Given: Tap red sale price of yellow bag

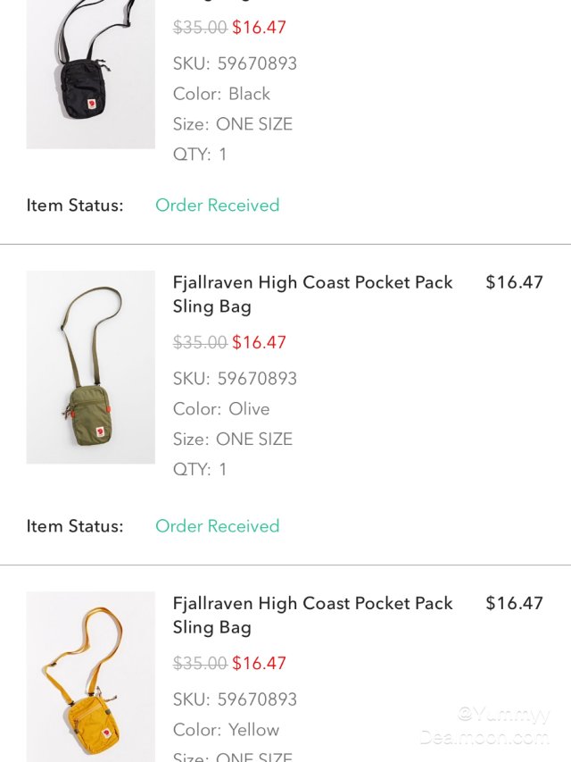Looking at the screenshot, I should point(259,663).
